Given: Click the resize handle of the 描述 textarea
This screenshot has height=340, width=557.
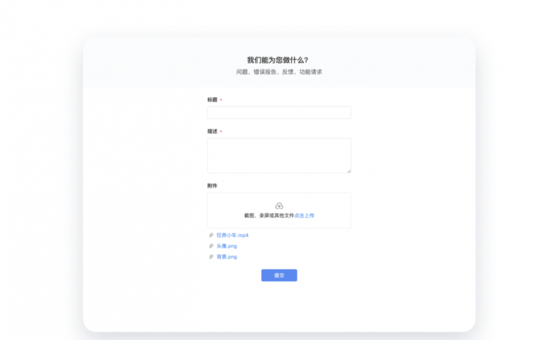Looking at the screenshot, I should point(349,171).
